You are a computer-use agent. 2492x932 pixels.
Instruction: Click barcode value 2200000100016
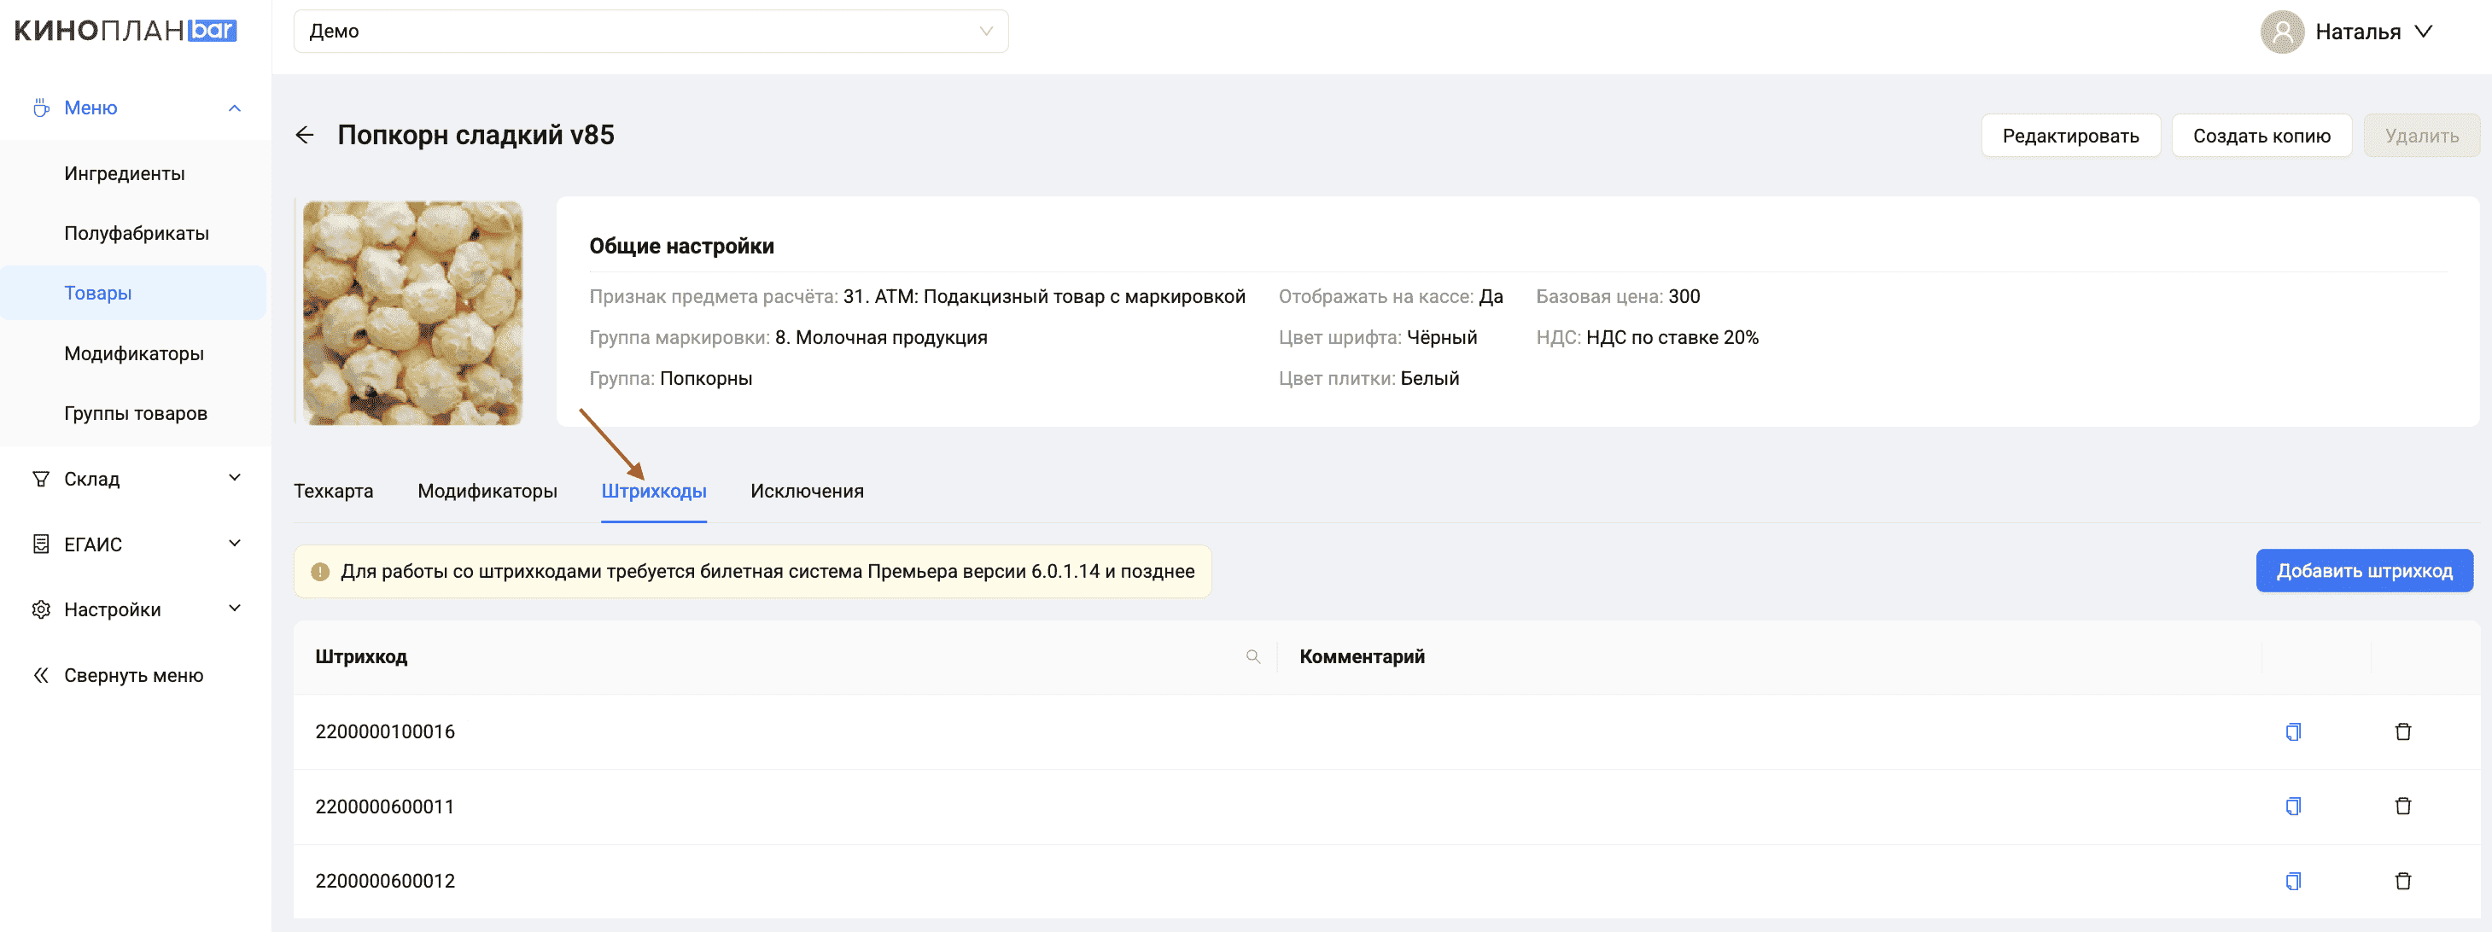(x=385, y=732)
